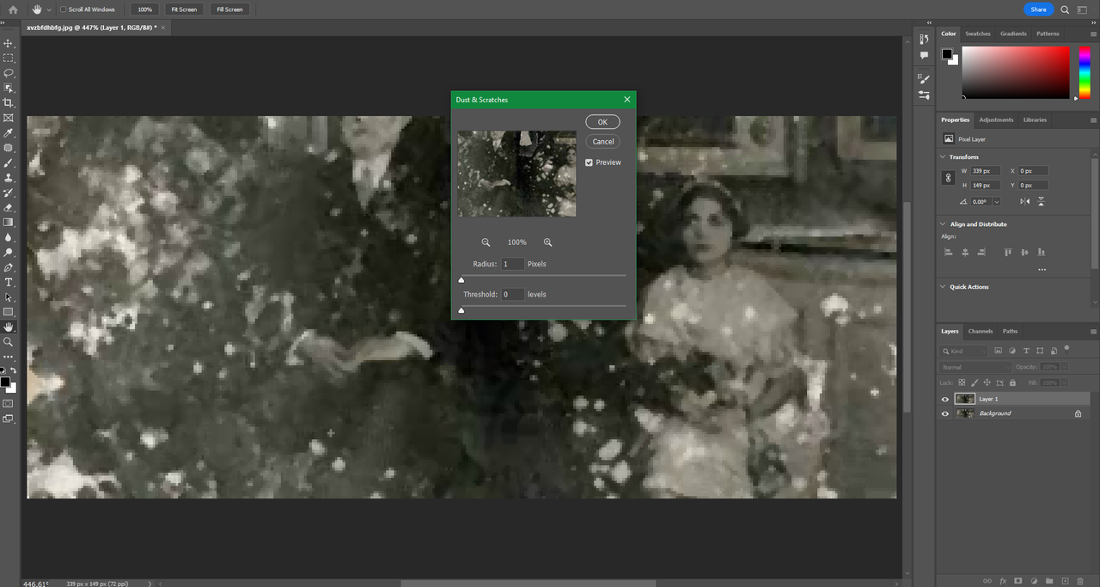1100x587 pixels.
Task: Toggle Lock transparent pixels
Action: coord(962,382)
